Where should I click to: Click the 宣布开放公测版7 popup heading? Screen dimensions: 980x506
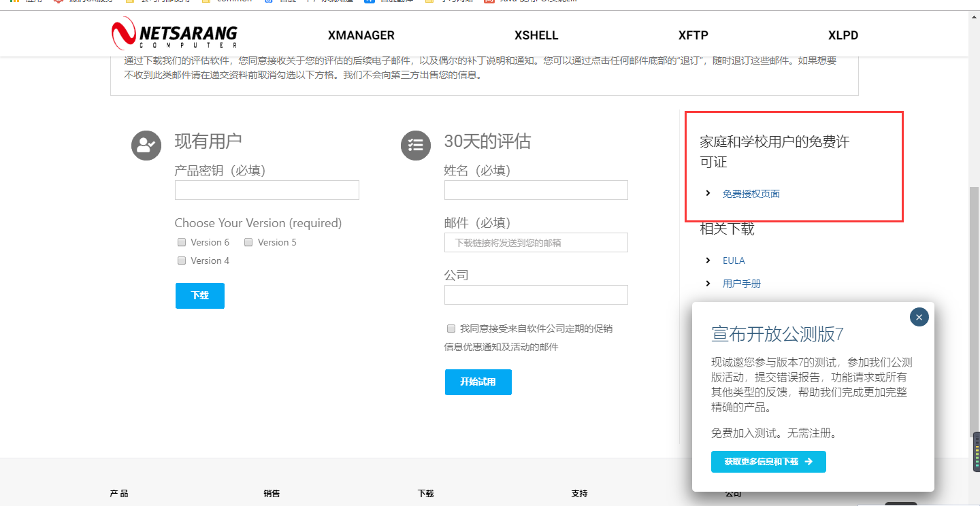777,335
